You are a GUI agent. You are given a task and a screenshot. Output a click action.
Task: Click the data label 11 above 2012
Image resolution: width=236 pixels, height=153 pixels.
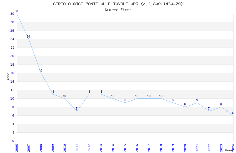tap(89, 92)
